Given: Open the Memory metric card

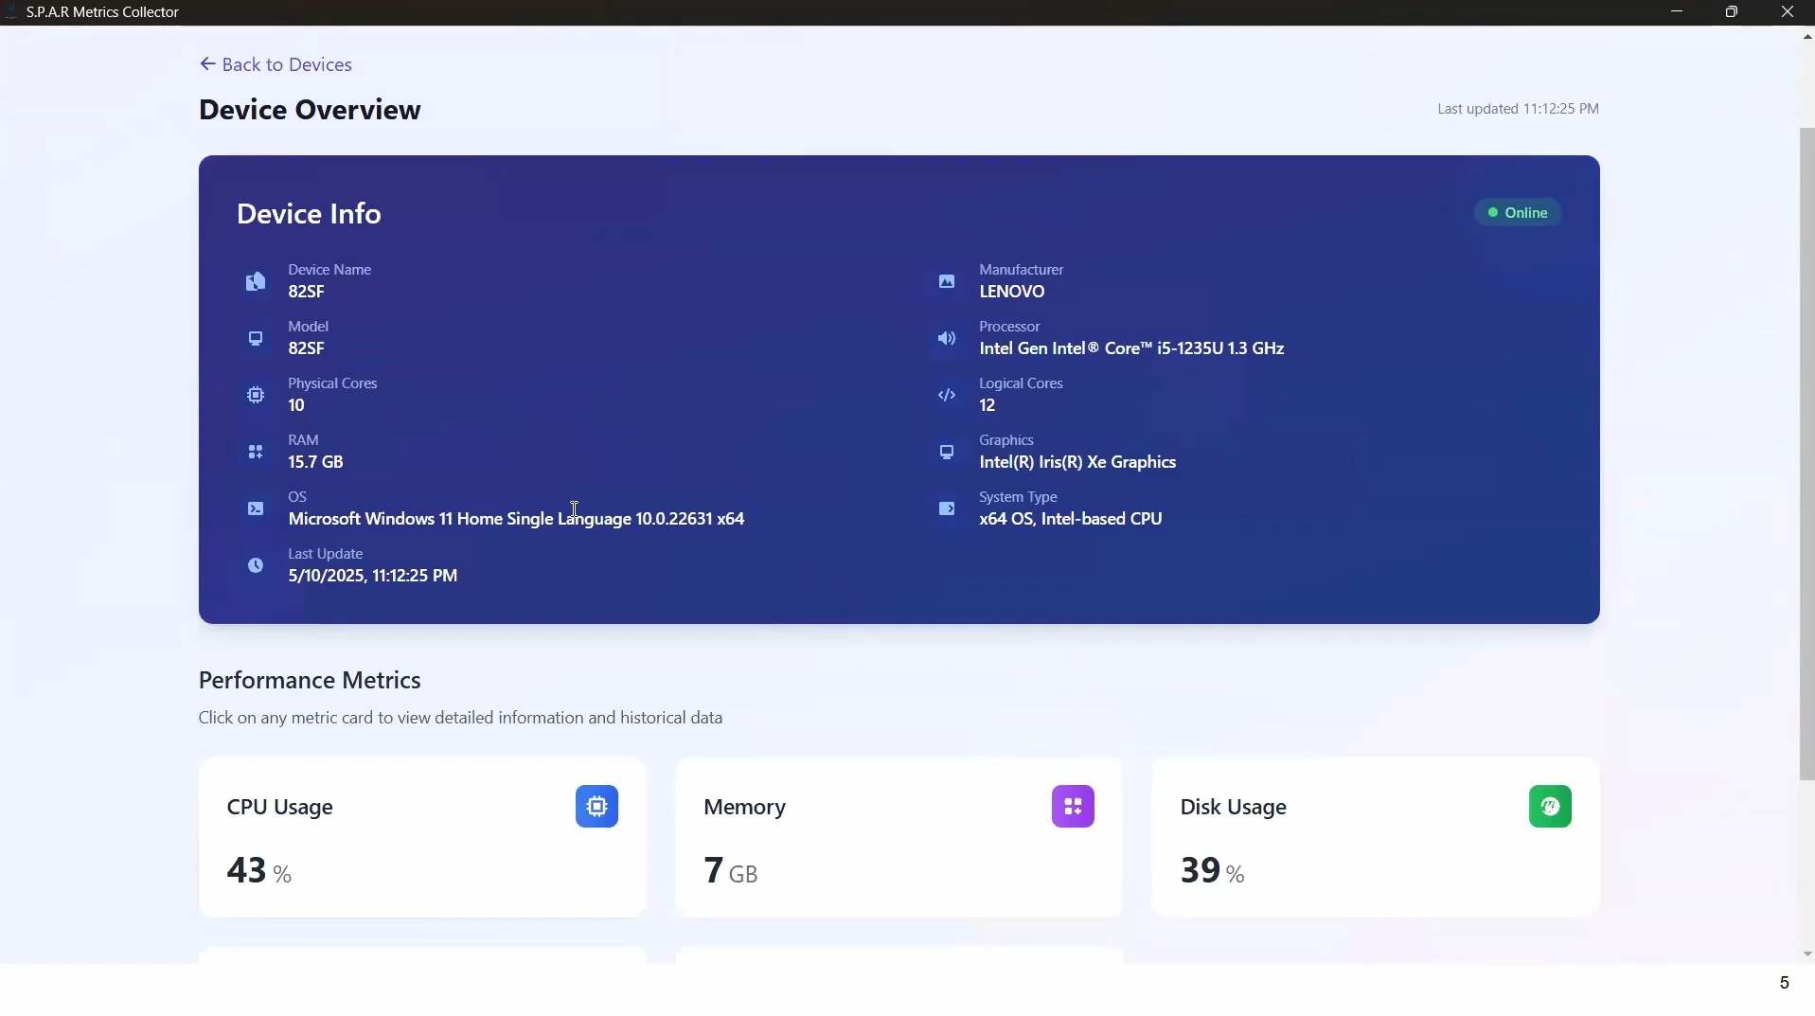Looking at the screenshot, I should [899, 837].
